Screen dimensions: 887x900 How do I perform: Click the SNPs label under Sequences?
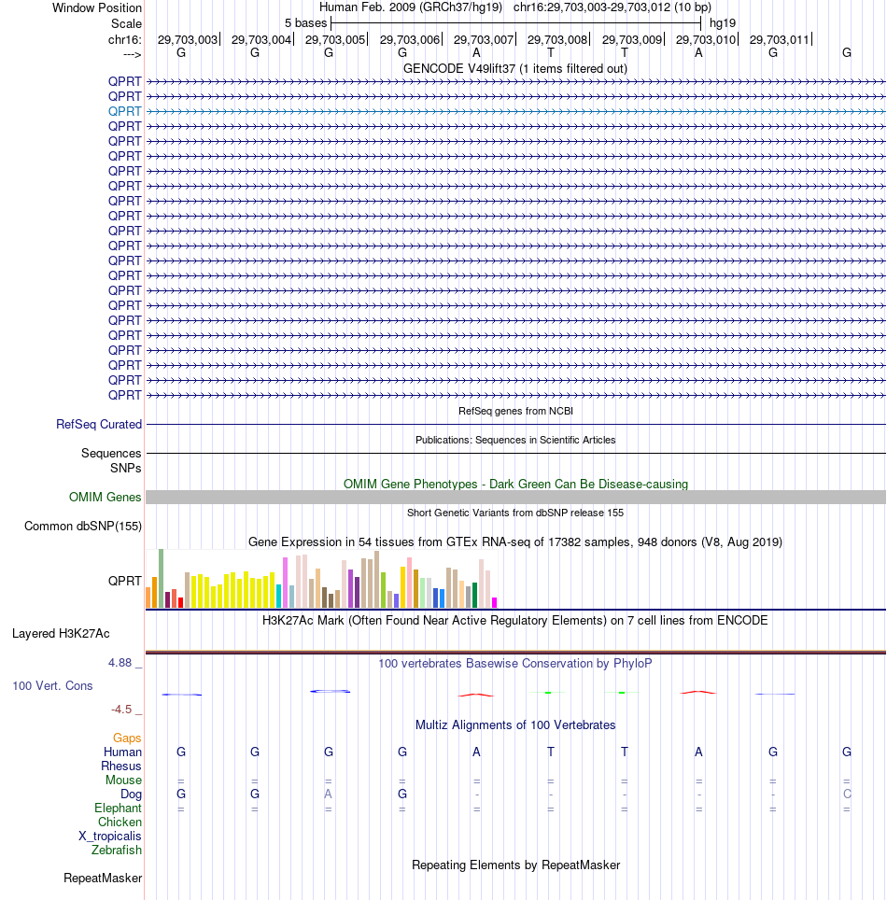point(126,469)
